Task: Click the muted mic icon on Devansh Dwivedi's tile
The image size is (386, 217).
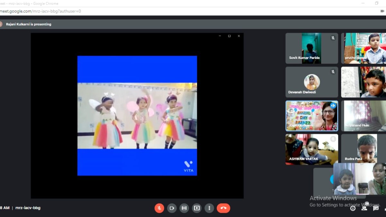Action: point(333,72)
